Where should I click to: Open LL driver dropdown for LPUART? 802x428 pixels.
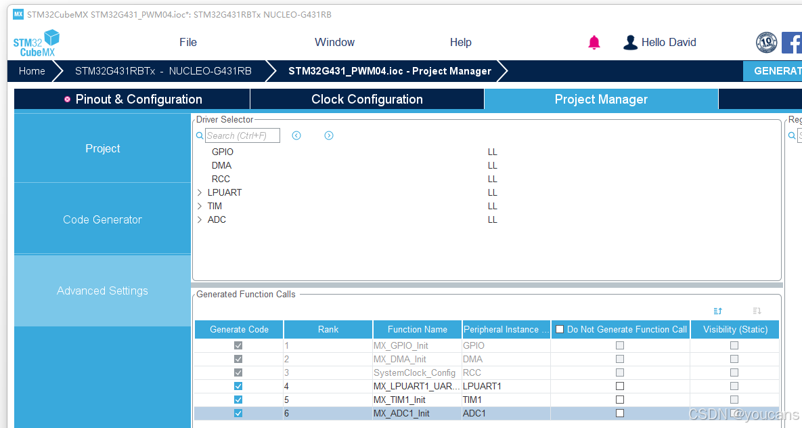tap(492, 192)
